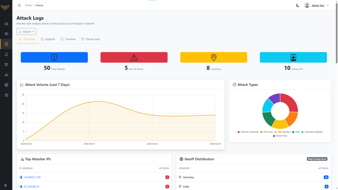Collapse the sidebar using hamburger menu
The height and width of the screenshot is (190, 338).
pyautogui.click(x=19, y=5)
